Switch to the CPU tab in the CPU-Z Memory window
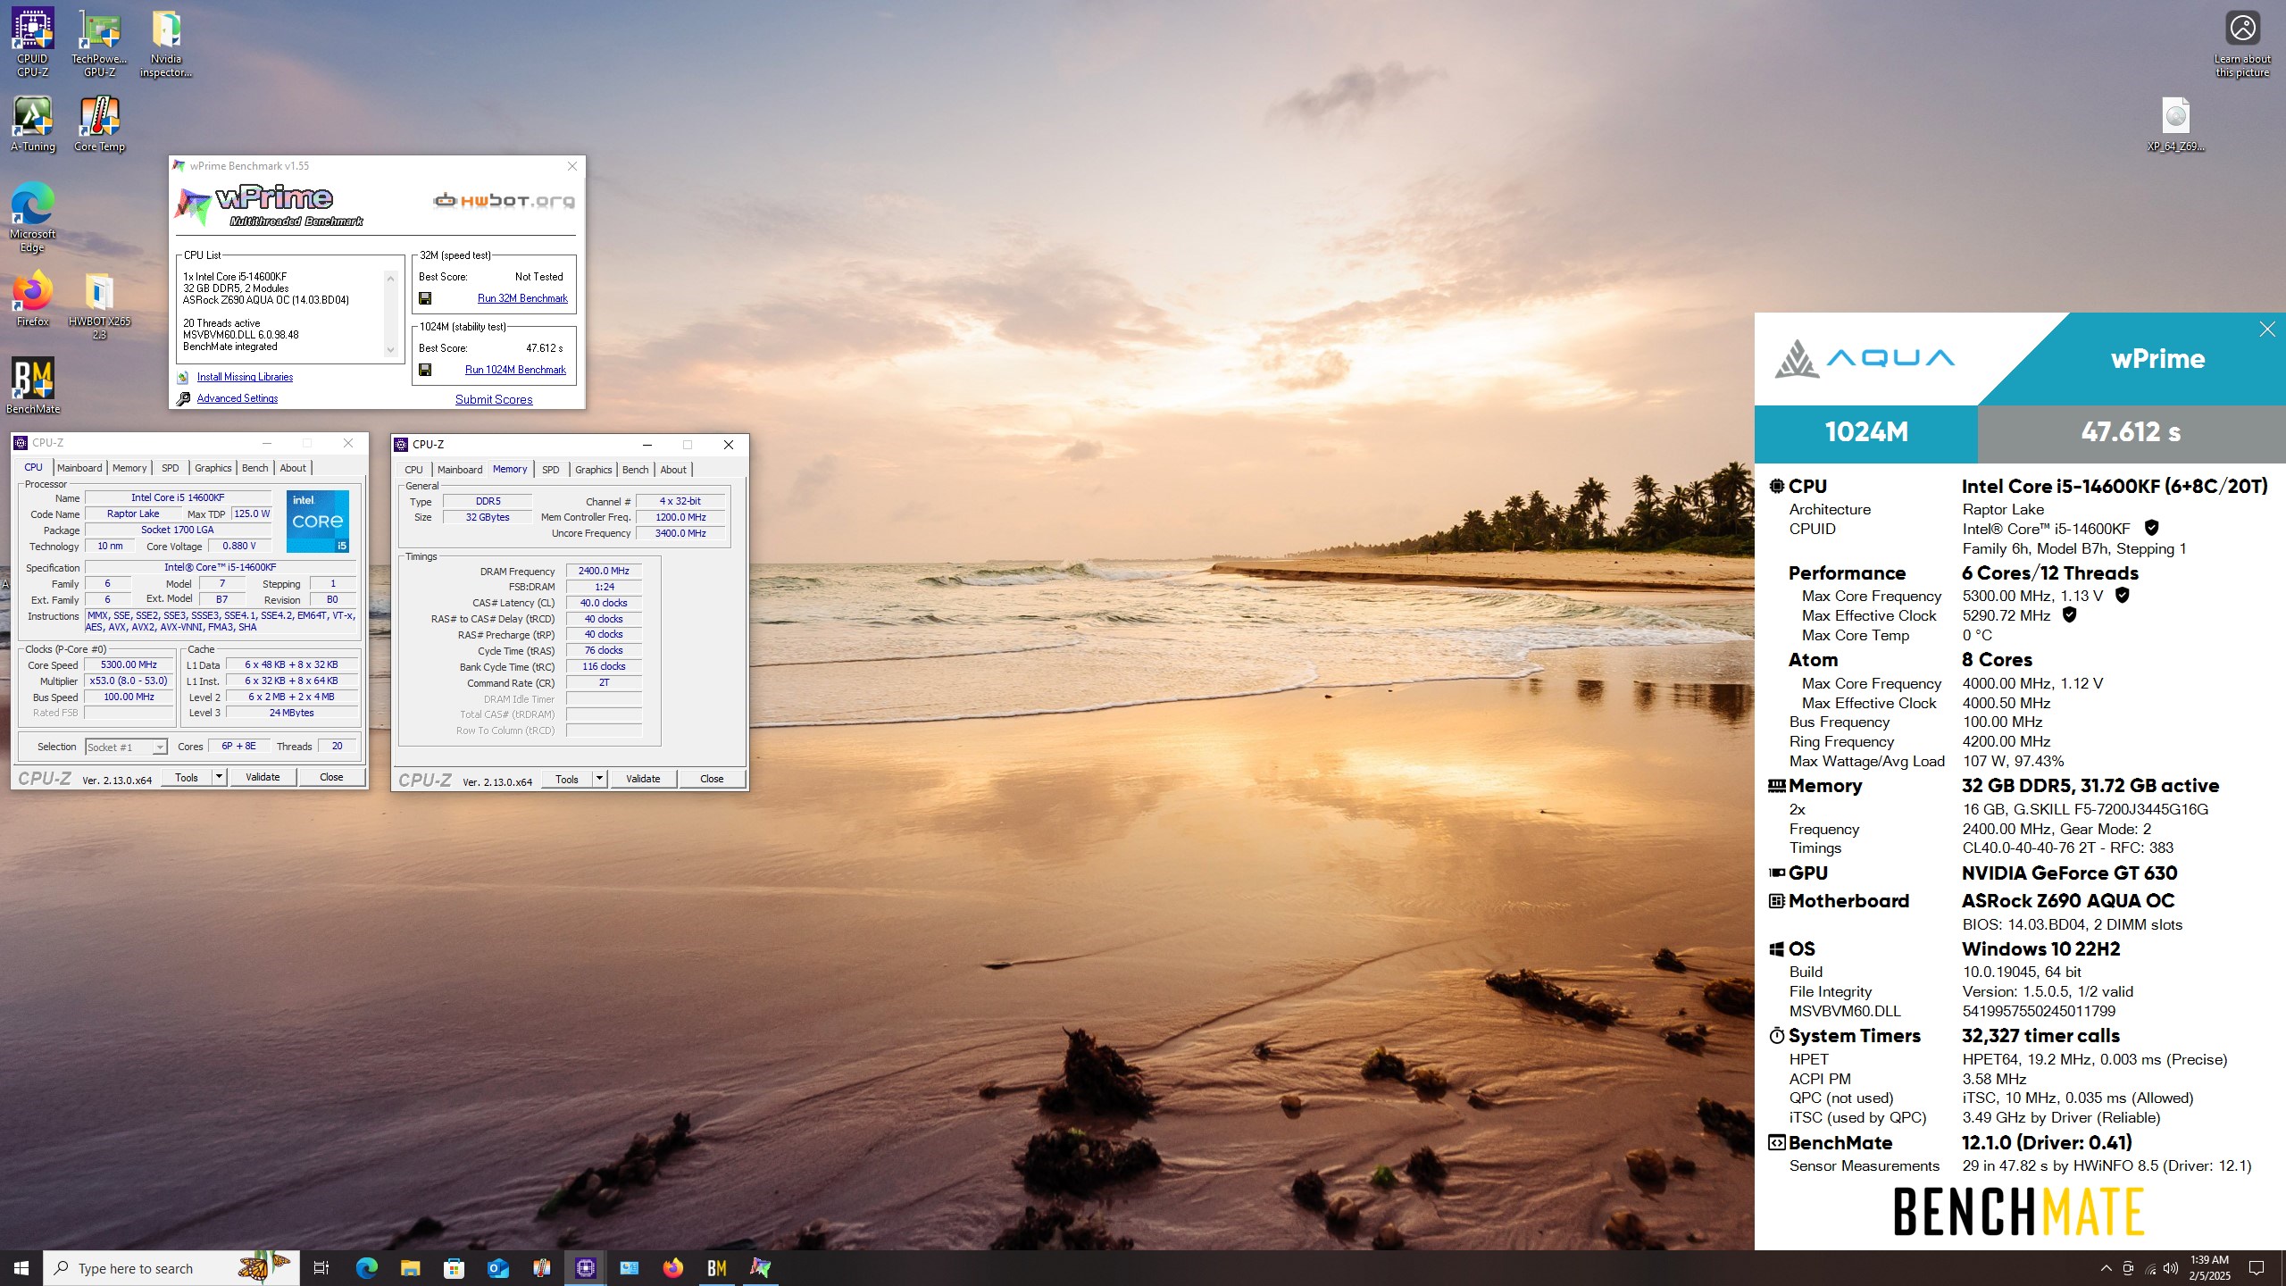The width and height of the screenshot is (2286, 1286). click(x=413, y=470)
